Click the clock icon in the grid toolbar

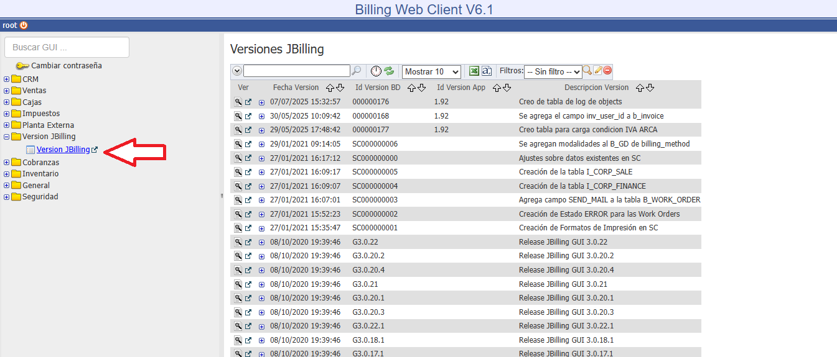pyautogui.click(x=376, y=71)
